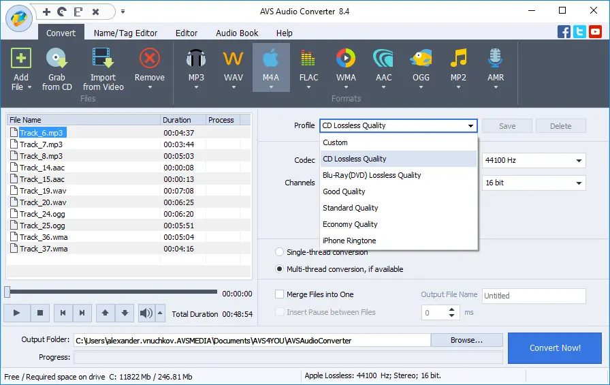This screenshot has width=610, height=385.
Task: Open the Twitter link icon
Action: tap(579, 31)
